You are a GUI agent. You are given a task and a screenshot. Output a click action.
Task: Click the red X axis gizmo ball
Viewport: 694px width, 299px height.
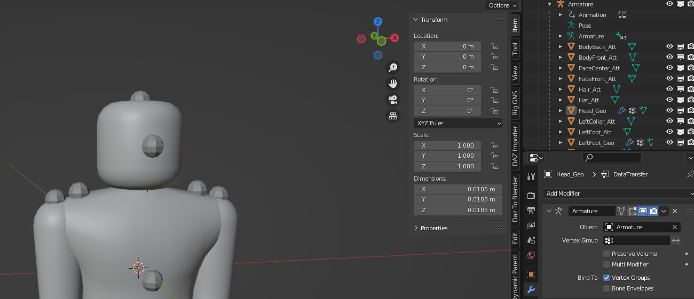(395, 38)
